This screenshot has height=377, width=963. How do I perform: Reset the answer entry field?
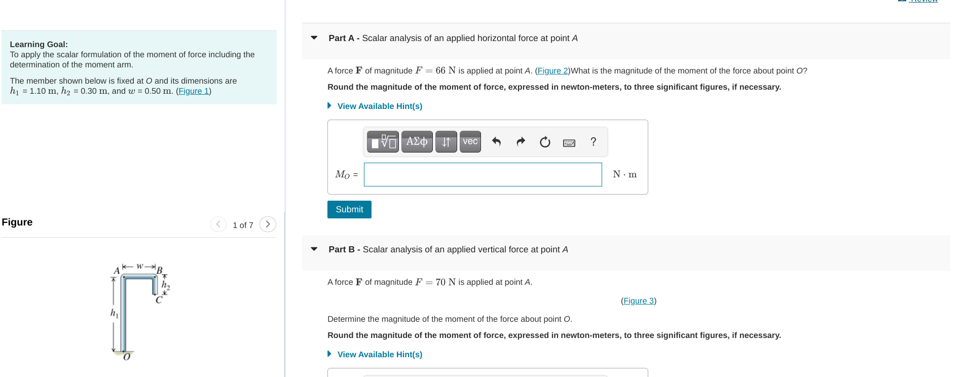click(x=544, y=142)
